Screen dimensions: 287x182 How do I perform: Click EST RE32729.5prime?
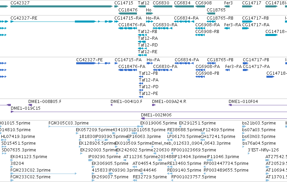tap(150, 177)
